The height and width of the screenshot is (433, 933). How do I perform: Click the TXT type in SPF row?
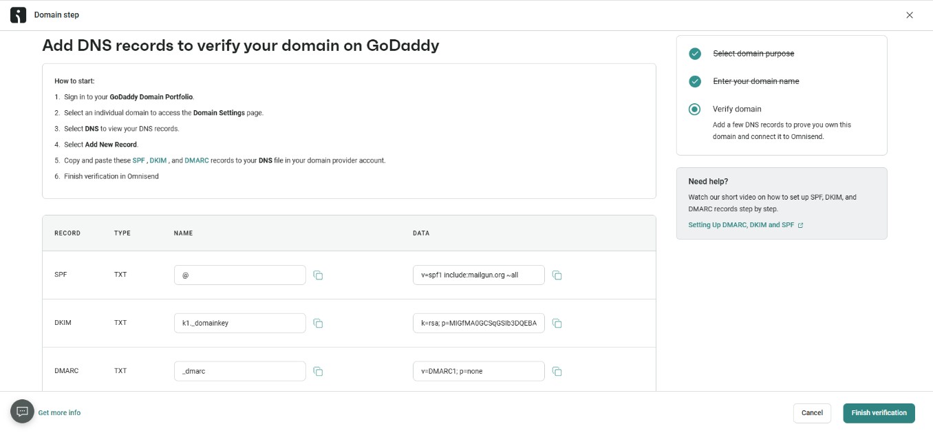point(120,275)
